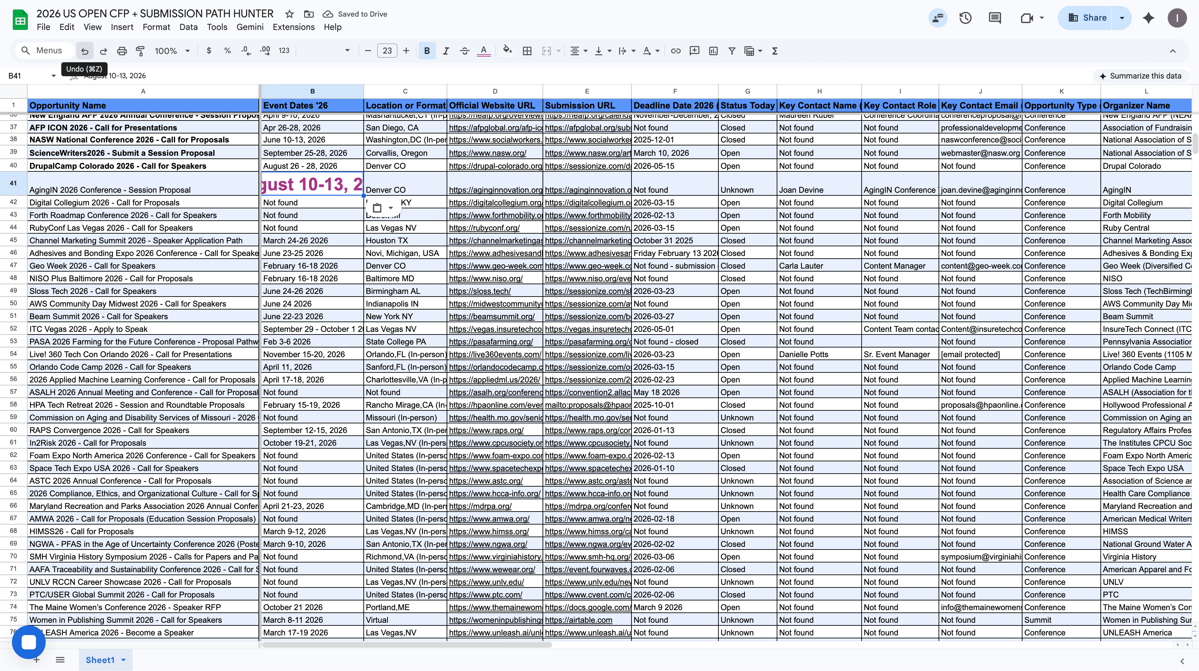Format as percent icon
Image resolution: width=1199 pixels, height=671 pixels.
coord(227,51)
